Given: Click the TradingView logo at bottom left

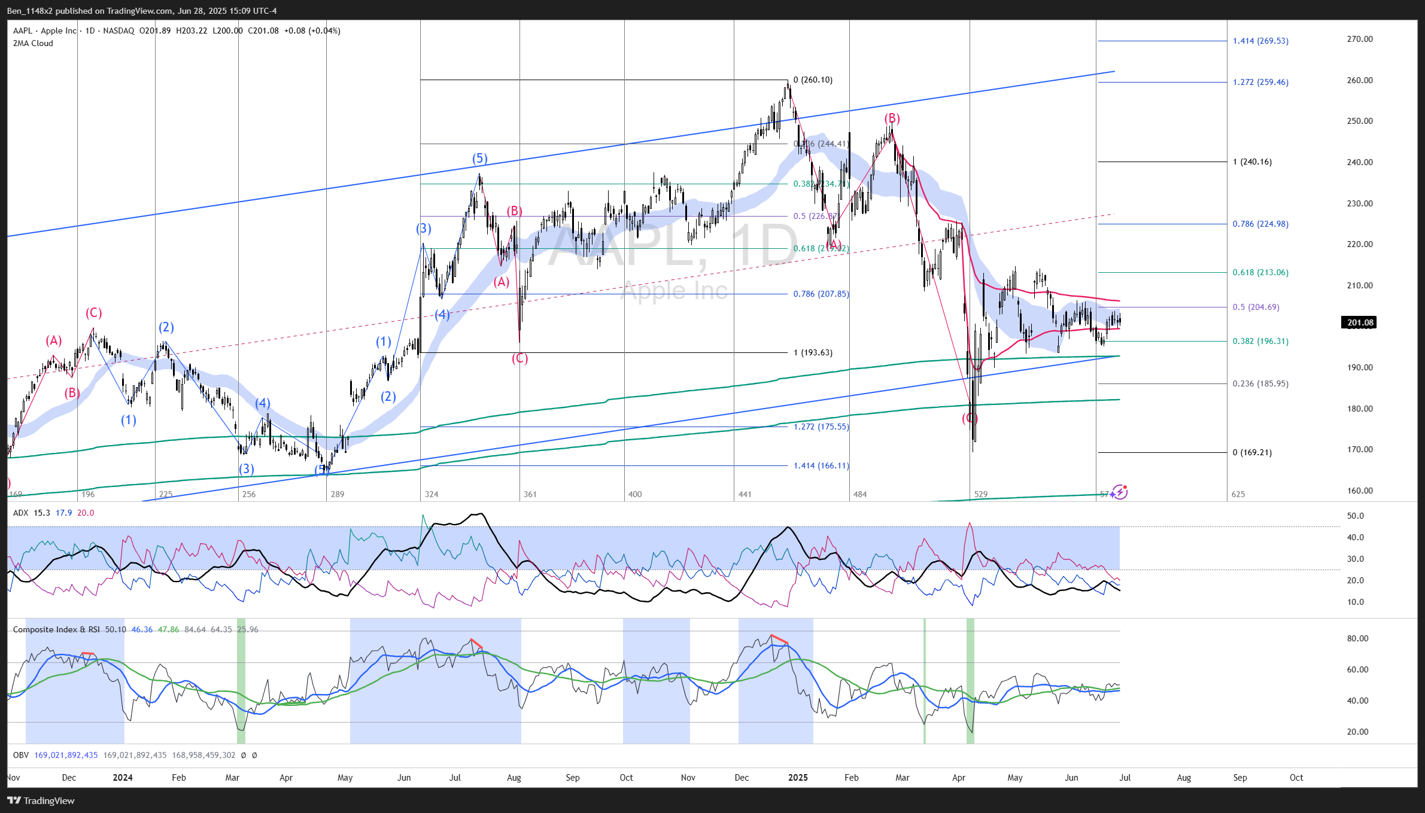Looking at the screenshot, I should (x=41, y=800).
